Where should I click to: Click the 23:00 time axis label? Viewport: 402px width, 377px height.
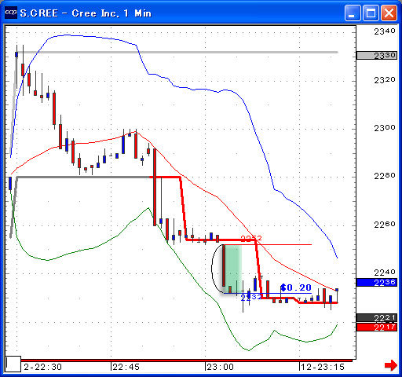[x=220, y=367]
